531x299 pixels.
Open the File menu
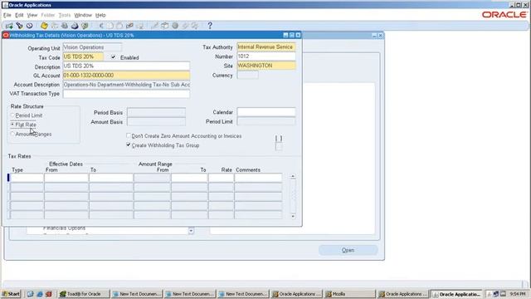pyautogui.click(x=7, y=15)
